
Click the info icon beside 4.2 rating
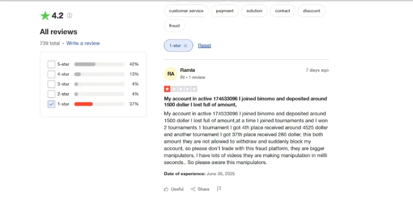[69, 16]
